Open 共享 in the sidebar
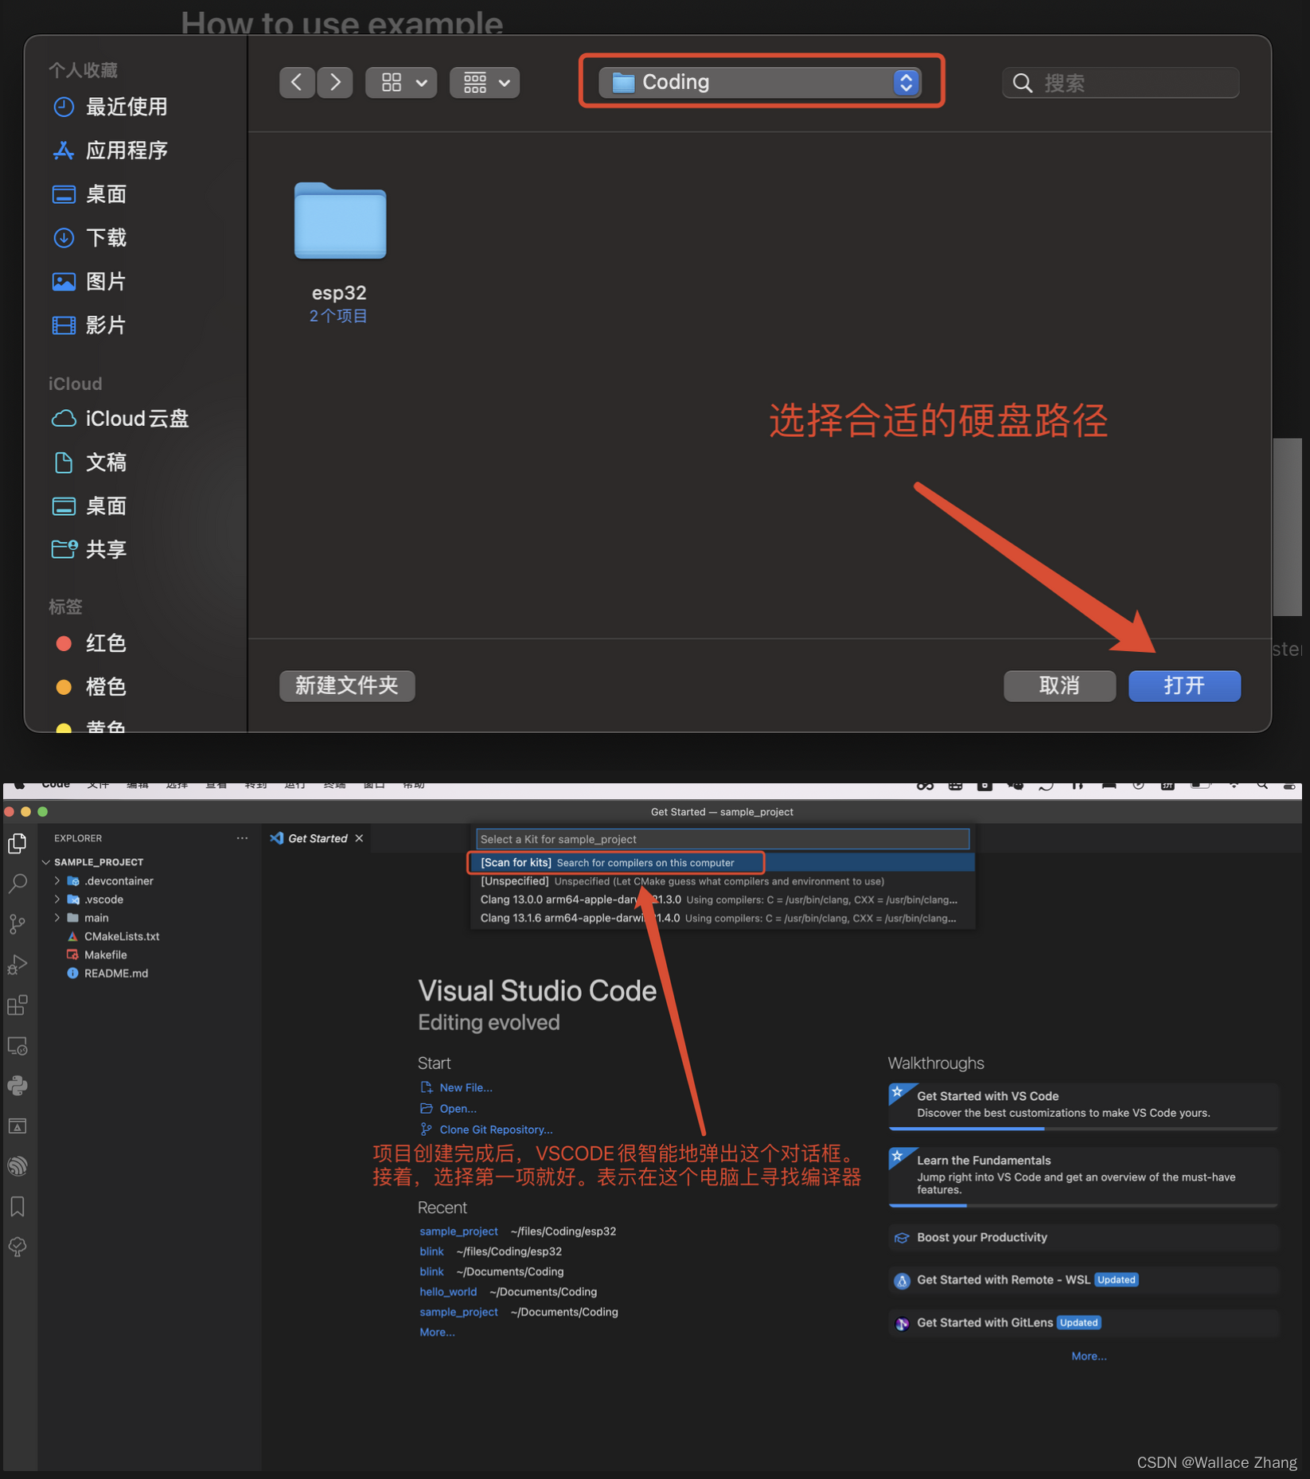This screenshot has width=1310, height=1479. [x=89, y=549]
